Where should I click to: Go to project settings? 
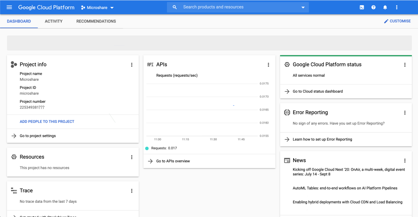pyautogui.click(x=38, y=136)
